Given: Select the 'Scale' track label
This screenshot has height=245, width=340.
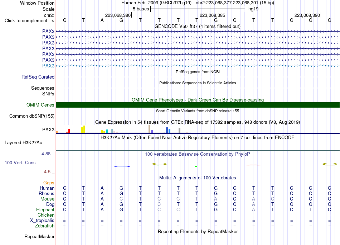Looking at the screenshot, I should point(48,9).
